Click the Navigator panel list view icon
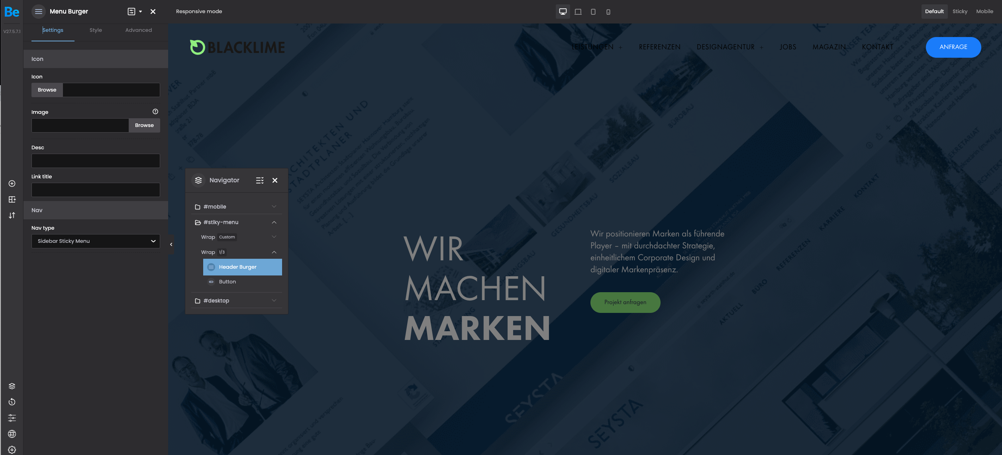This screenshot has height=455, width=1002. [259, 180]
